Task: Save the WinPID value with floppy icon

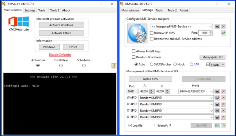Action: coord(217,98)
